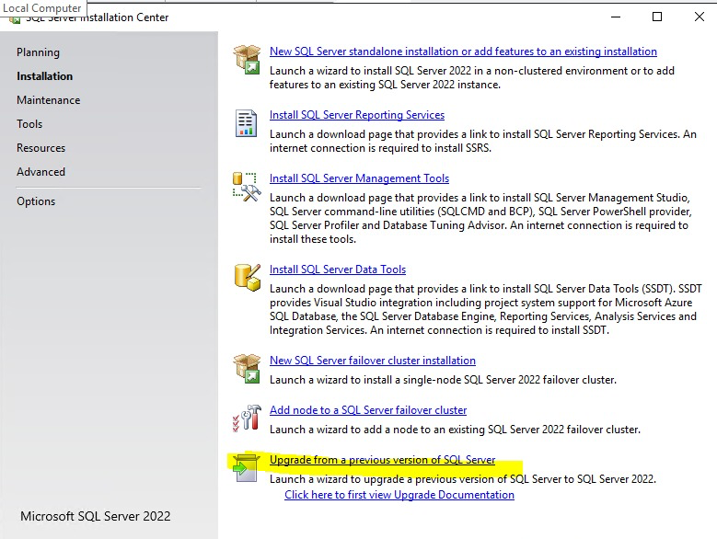Click the Upgrade from previous version icon

(x=246, y=467)
